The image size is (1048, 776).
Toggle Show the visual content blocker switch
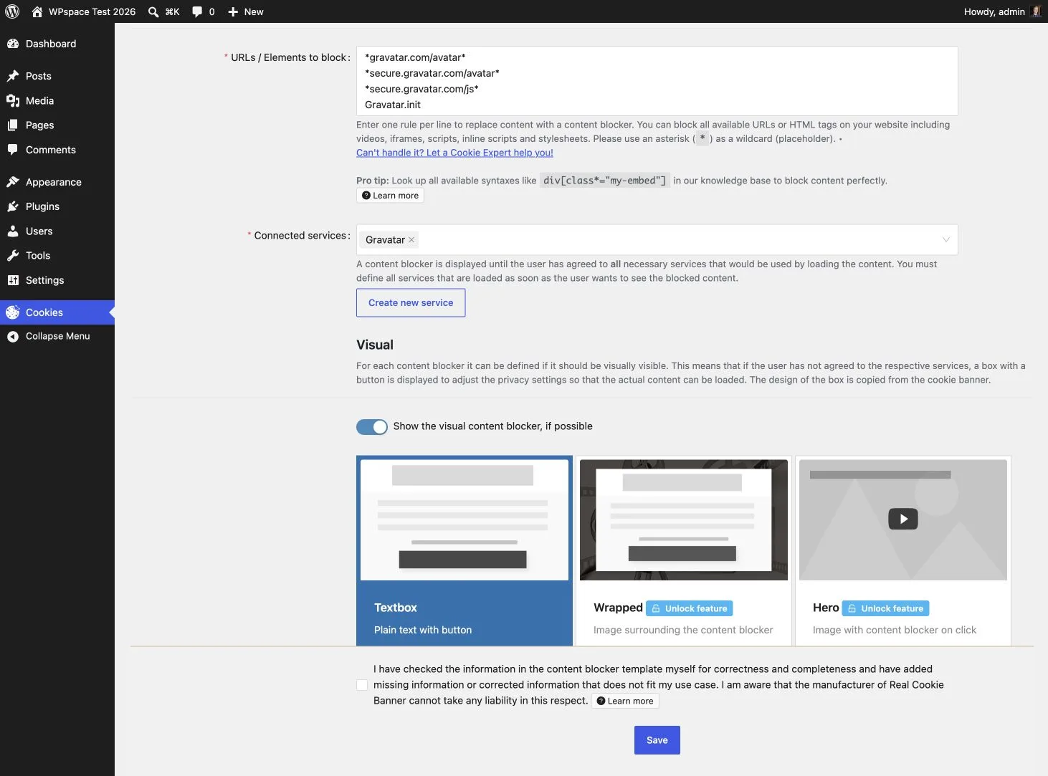371,427
